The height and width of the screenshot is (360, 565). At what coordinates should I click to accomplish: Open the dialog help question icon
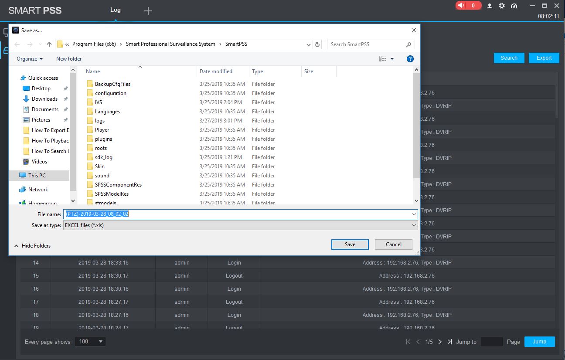pyautogui.click(x=410, y=59)
